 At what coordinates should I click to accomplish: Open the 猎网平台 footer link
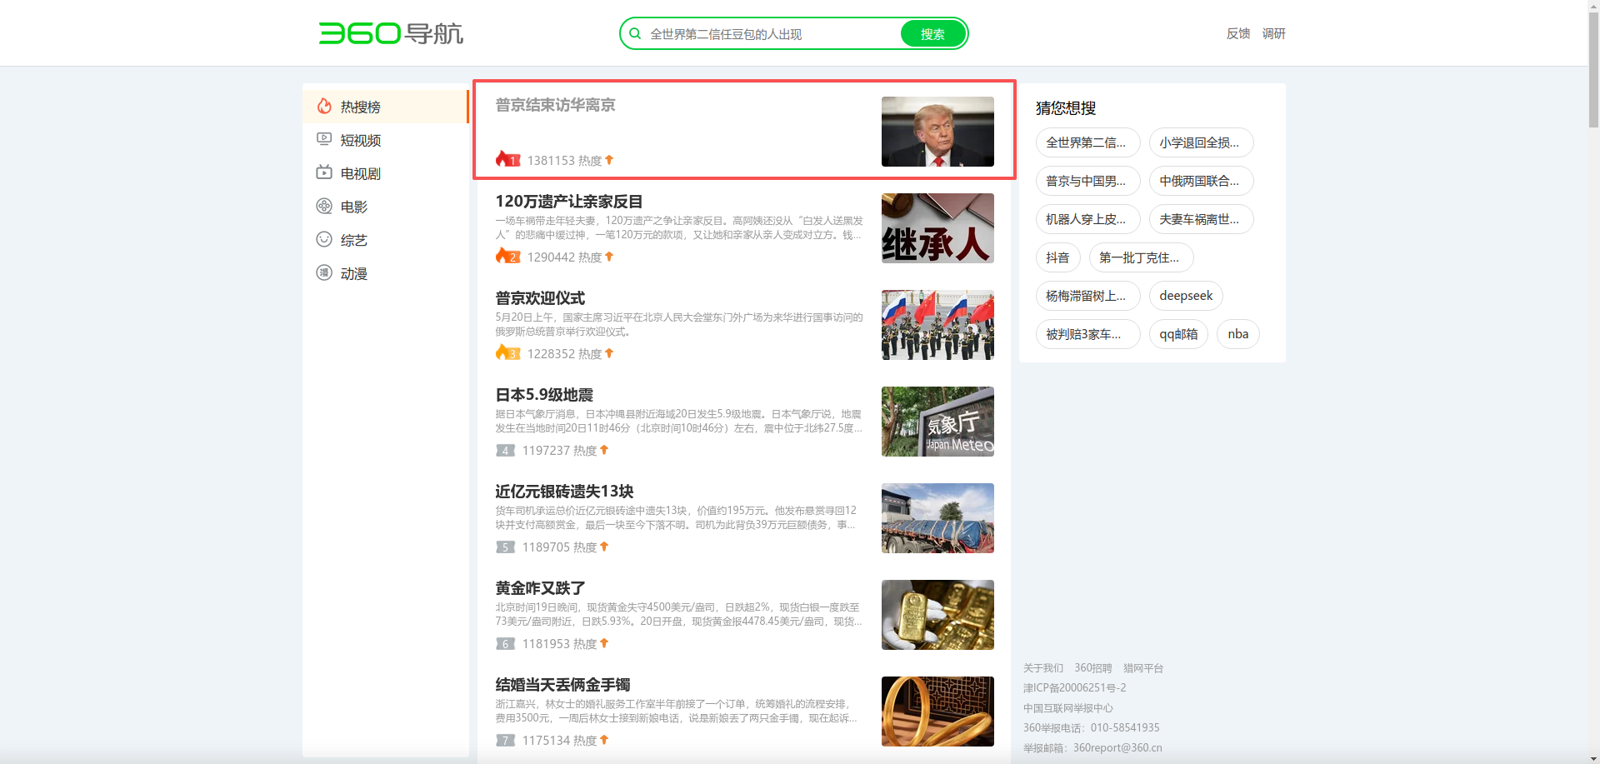click(1143, 668)
